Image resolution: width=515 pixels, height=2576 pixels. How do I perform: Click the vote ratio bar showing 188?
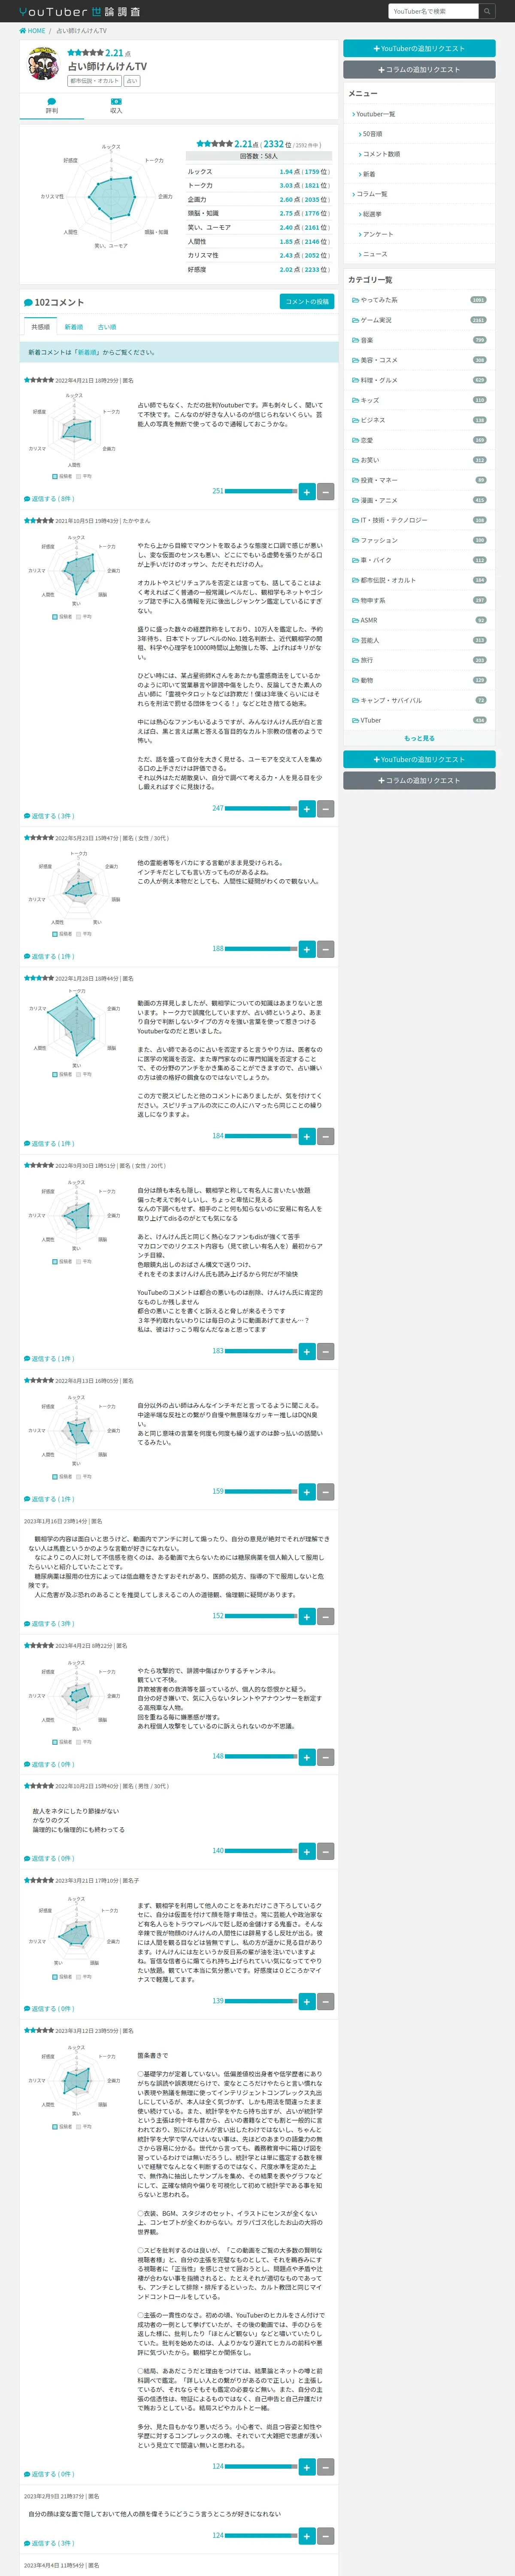coord(261,949)
